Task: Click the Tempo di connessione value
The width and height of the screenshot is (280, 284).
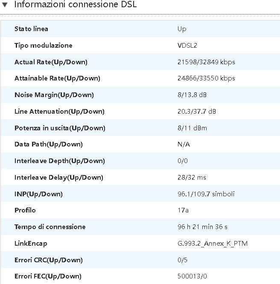Action: pyautogui.click(x=202, y=227)
